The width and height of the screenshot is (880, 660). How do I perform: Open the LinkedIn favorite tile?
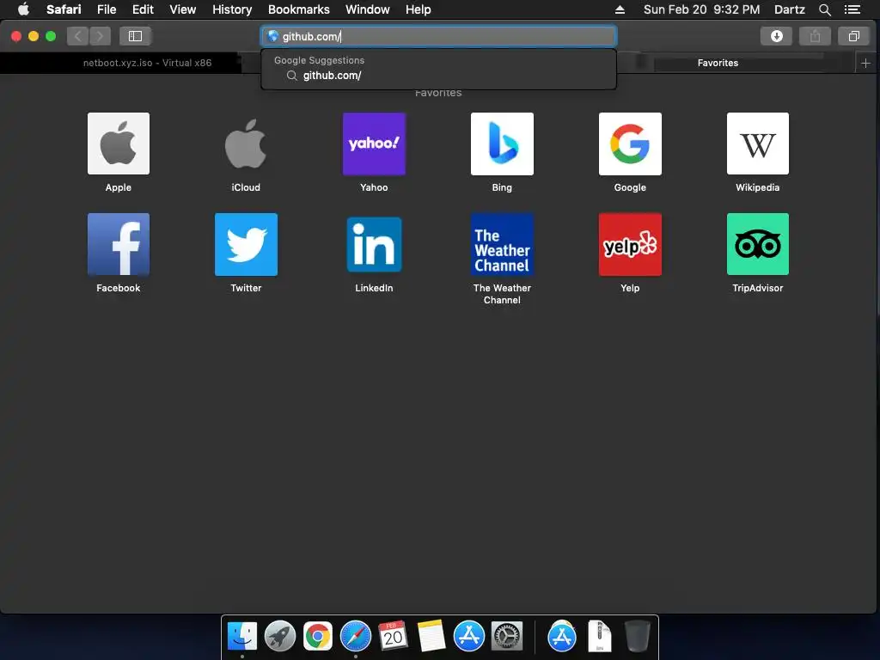click(374, 244)
